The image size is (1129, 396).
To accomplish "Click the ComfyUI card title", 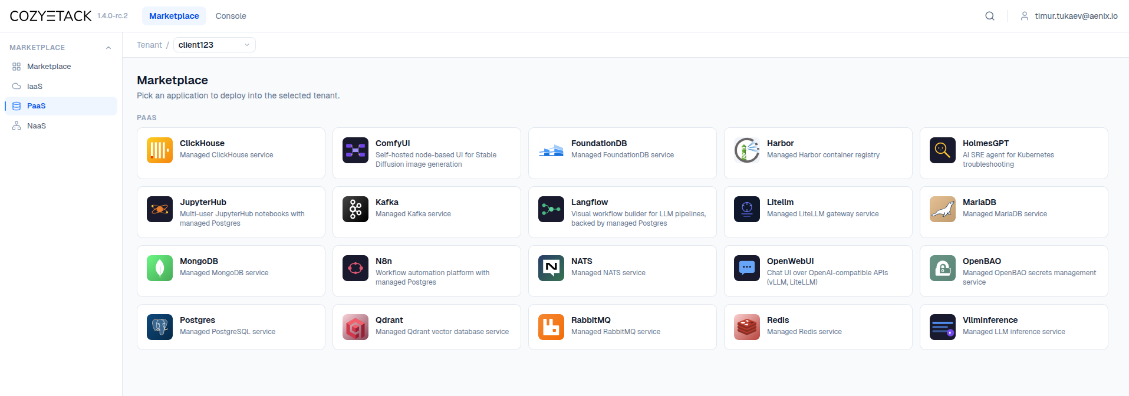I will click(393, 143).
